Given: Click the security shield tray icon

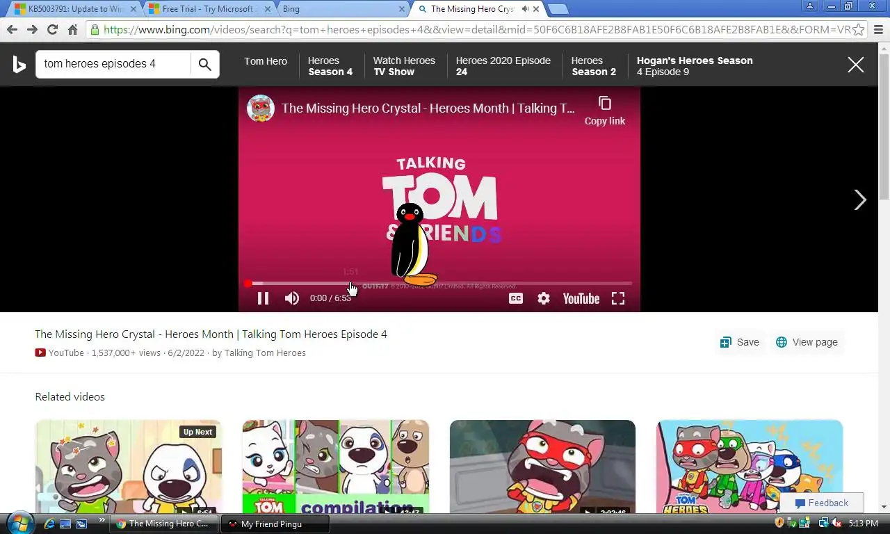Looking at the screenshot, I should [780, 523].
